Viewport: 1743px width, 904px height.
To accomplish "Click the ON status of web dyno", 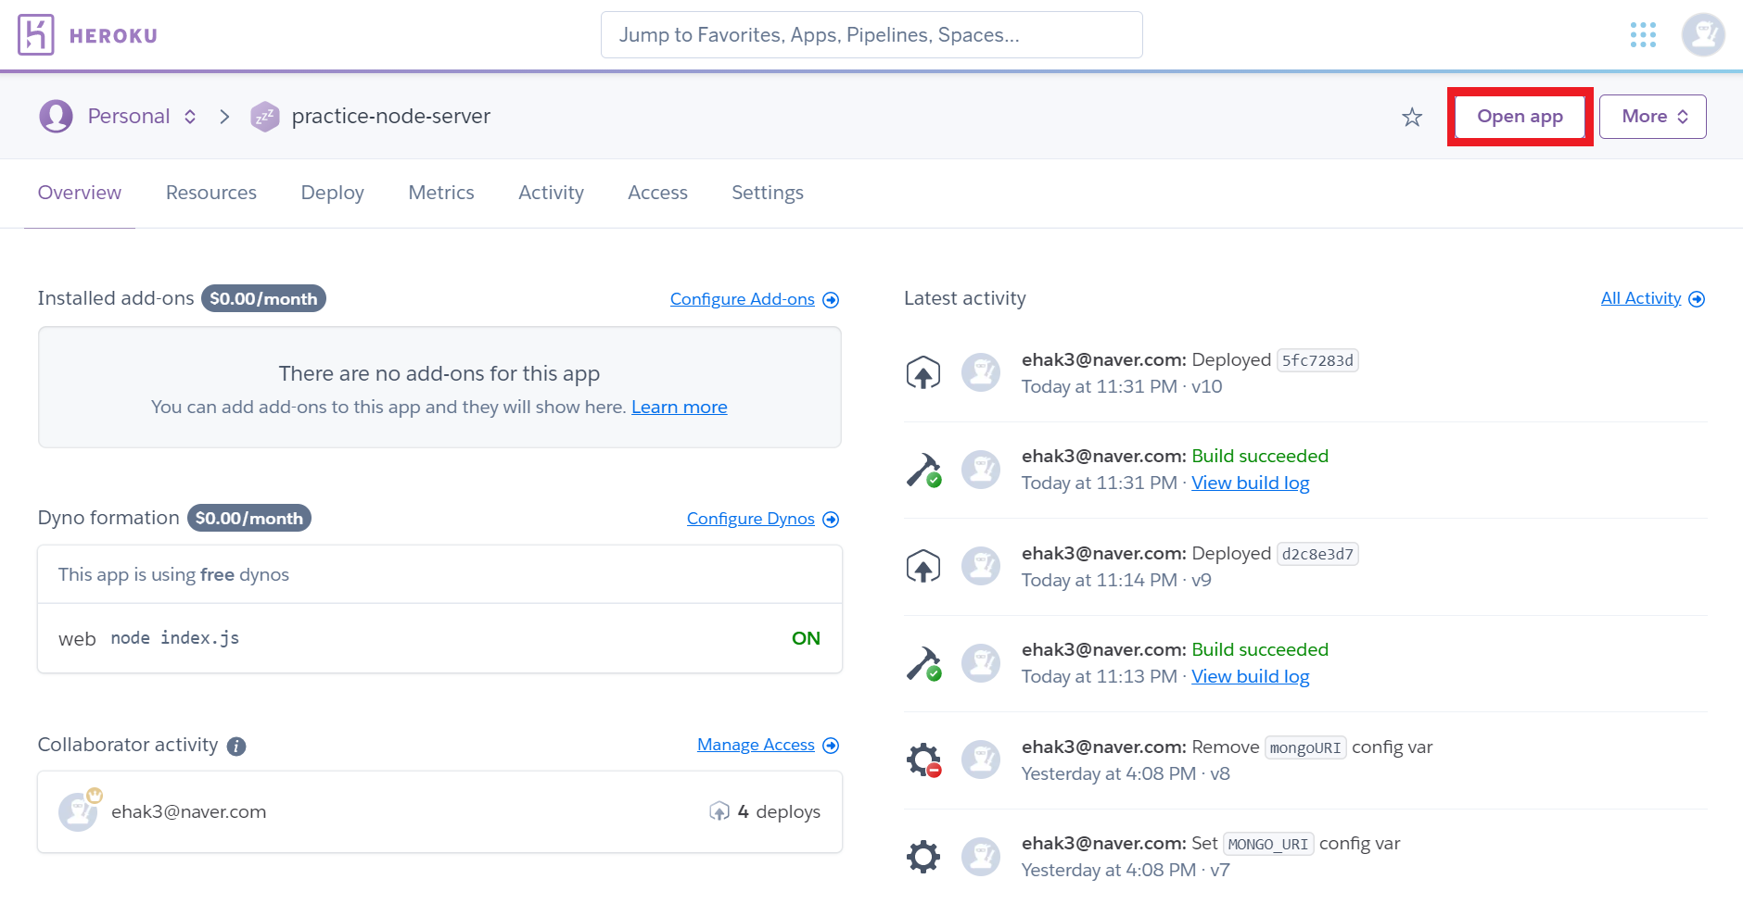I will [x=806, y=638].
